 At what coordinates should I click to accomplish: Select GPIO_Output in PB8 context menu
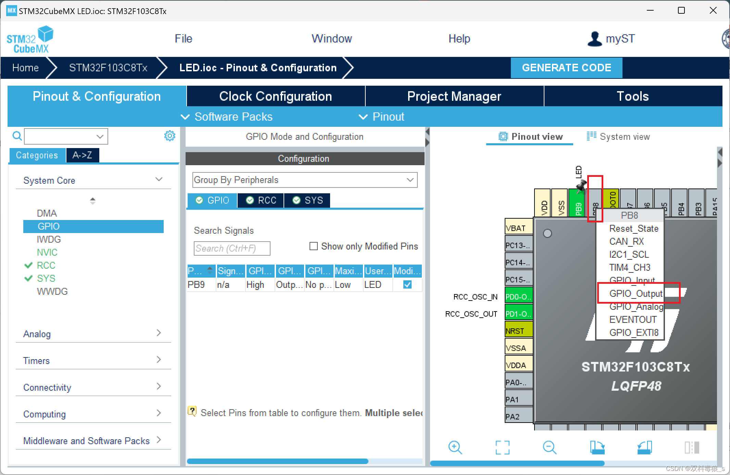(636, 293)
